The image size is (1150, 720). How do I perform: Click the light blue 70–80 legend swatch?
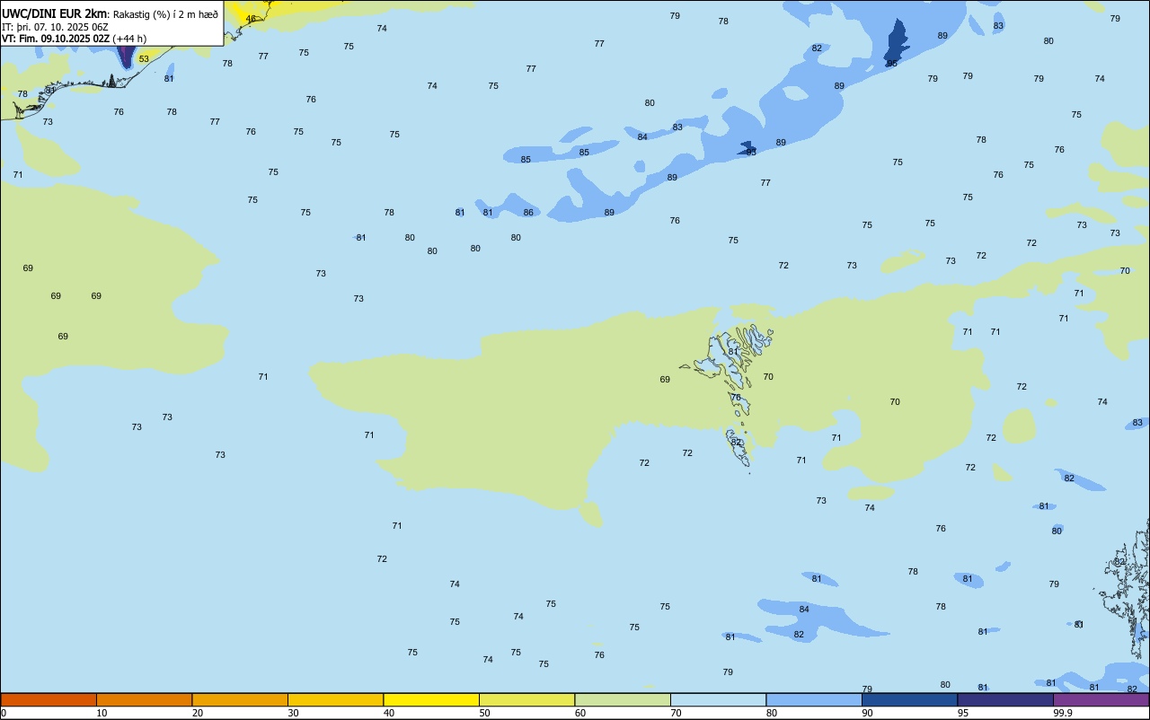pyautogui.click(x=718, y=699)
